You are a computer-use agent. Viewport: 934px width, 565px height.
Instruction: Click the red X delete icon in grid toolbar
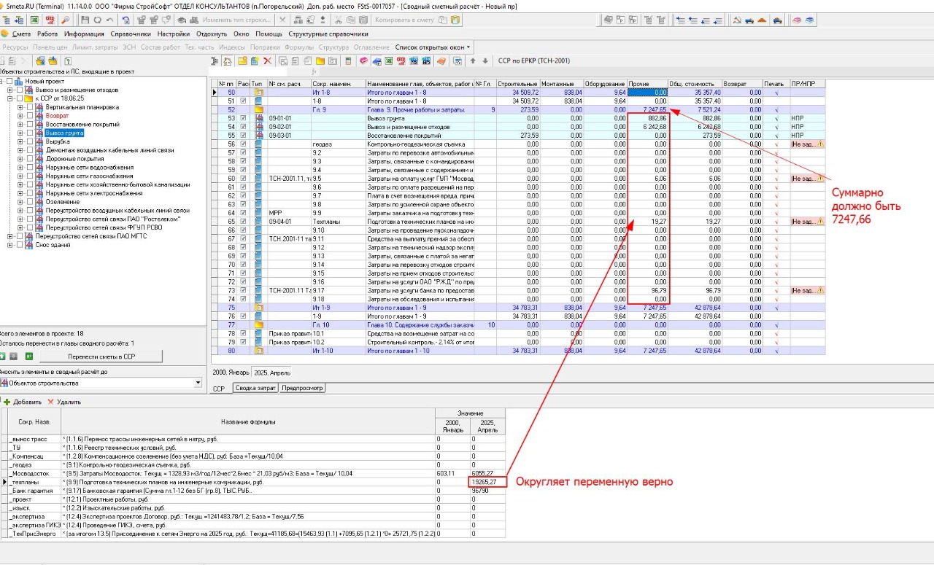pyautogui.click(x=268, y=61)
